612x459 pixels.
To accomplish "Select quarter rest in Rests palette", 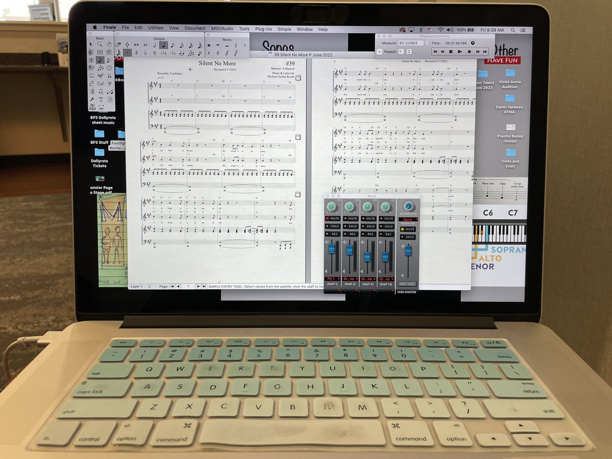I will pos(236,45).
